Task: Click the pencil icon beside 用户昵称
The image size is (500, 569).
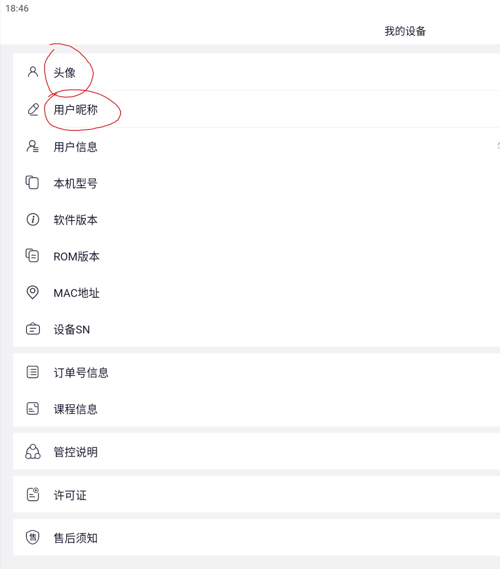Action: tap(33, 109)
